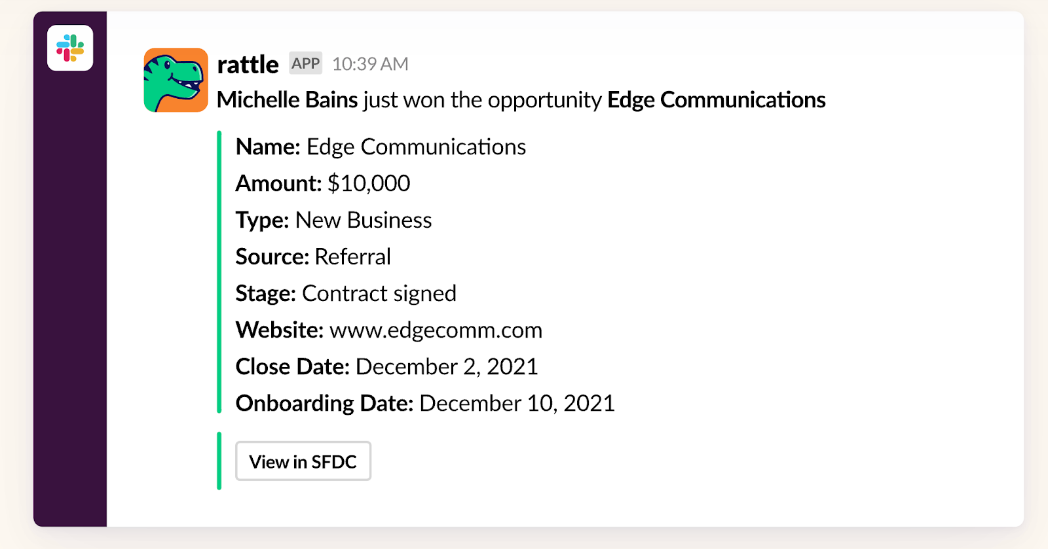Image resolution: width=1048 pixels, height=549 pixels.
Task: Open the www.edgecomm.com website link
Action: pos(436,330)
